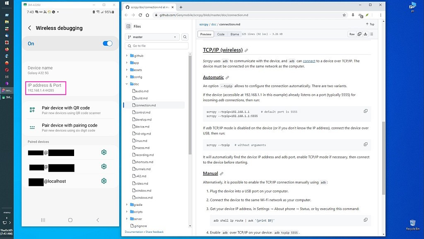Open a new browser tab

[x=181, y=7]
